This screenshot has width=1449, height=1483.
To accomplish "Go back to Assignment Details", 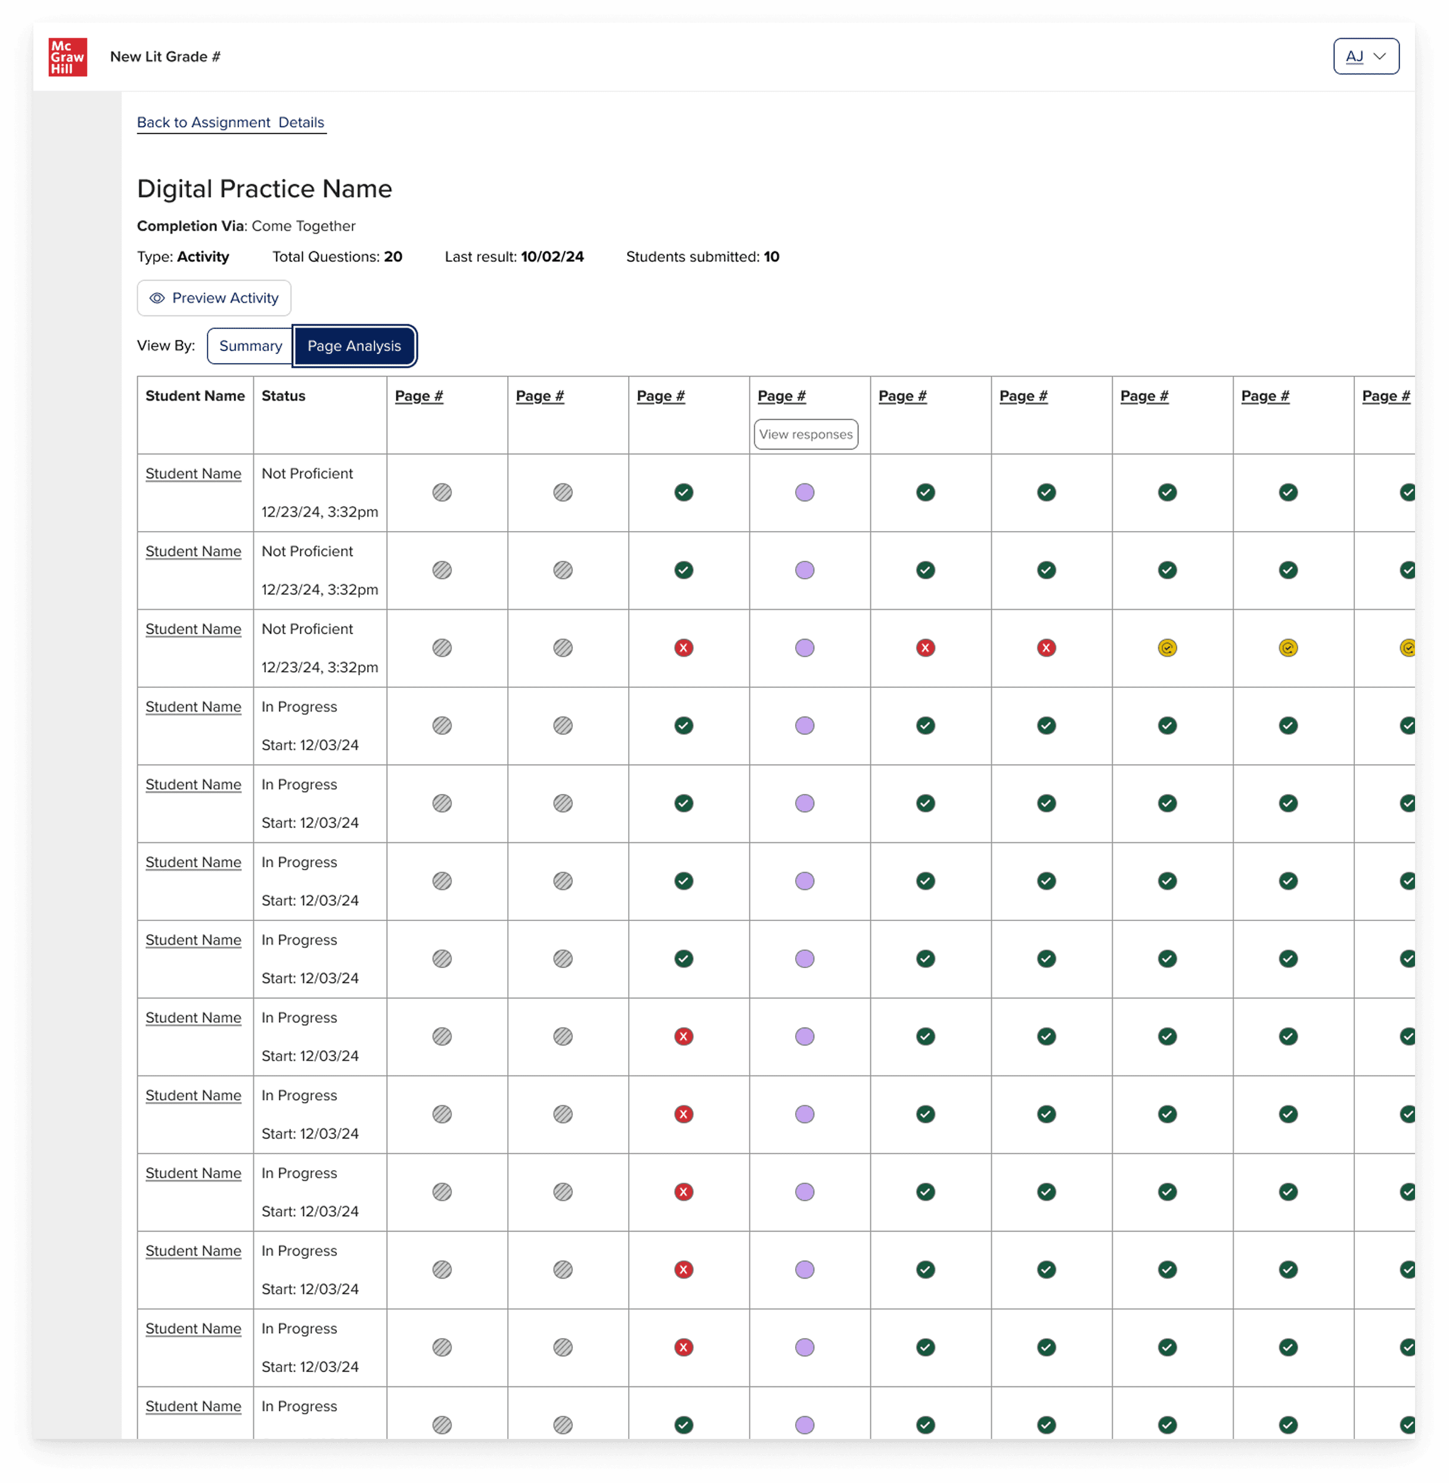I will [231, 123].
